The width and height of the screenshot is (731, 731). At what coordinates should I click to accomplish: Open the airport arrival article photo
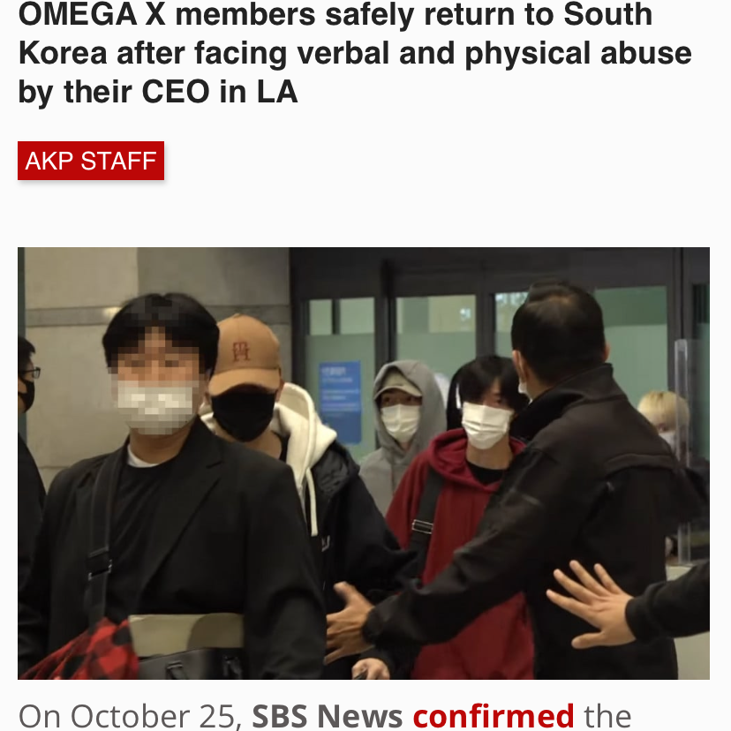[x=364, y=463]
